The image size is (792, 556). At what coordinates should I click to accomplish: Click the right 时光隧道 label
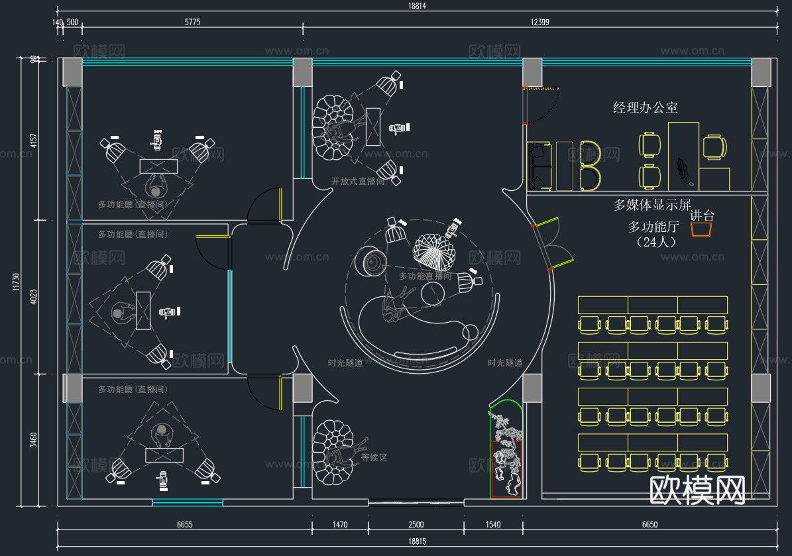(x=504, y=362)
